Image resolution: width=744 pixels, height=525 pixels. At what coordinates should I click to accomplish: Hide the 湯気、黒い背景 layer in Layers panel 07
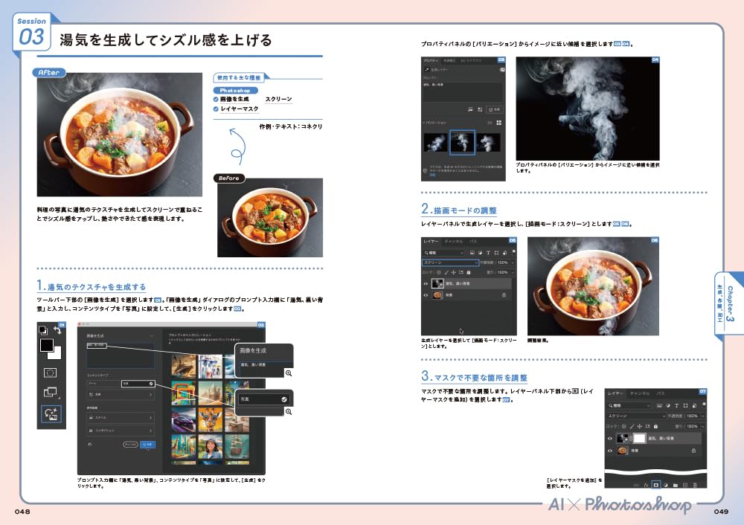coord(610,438)
